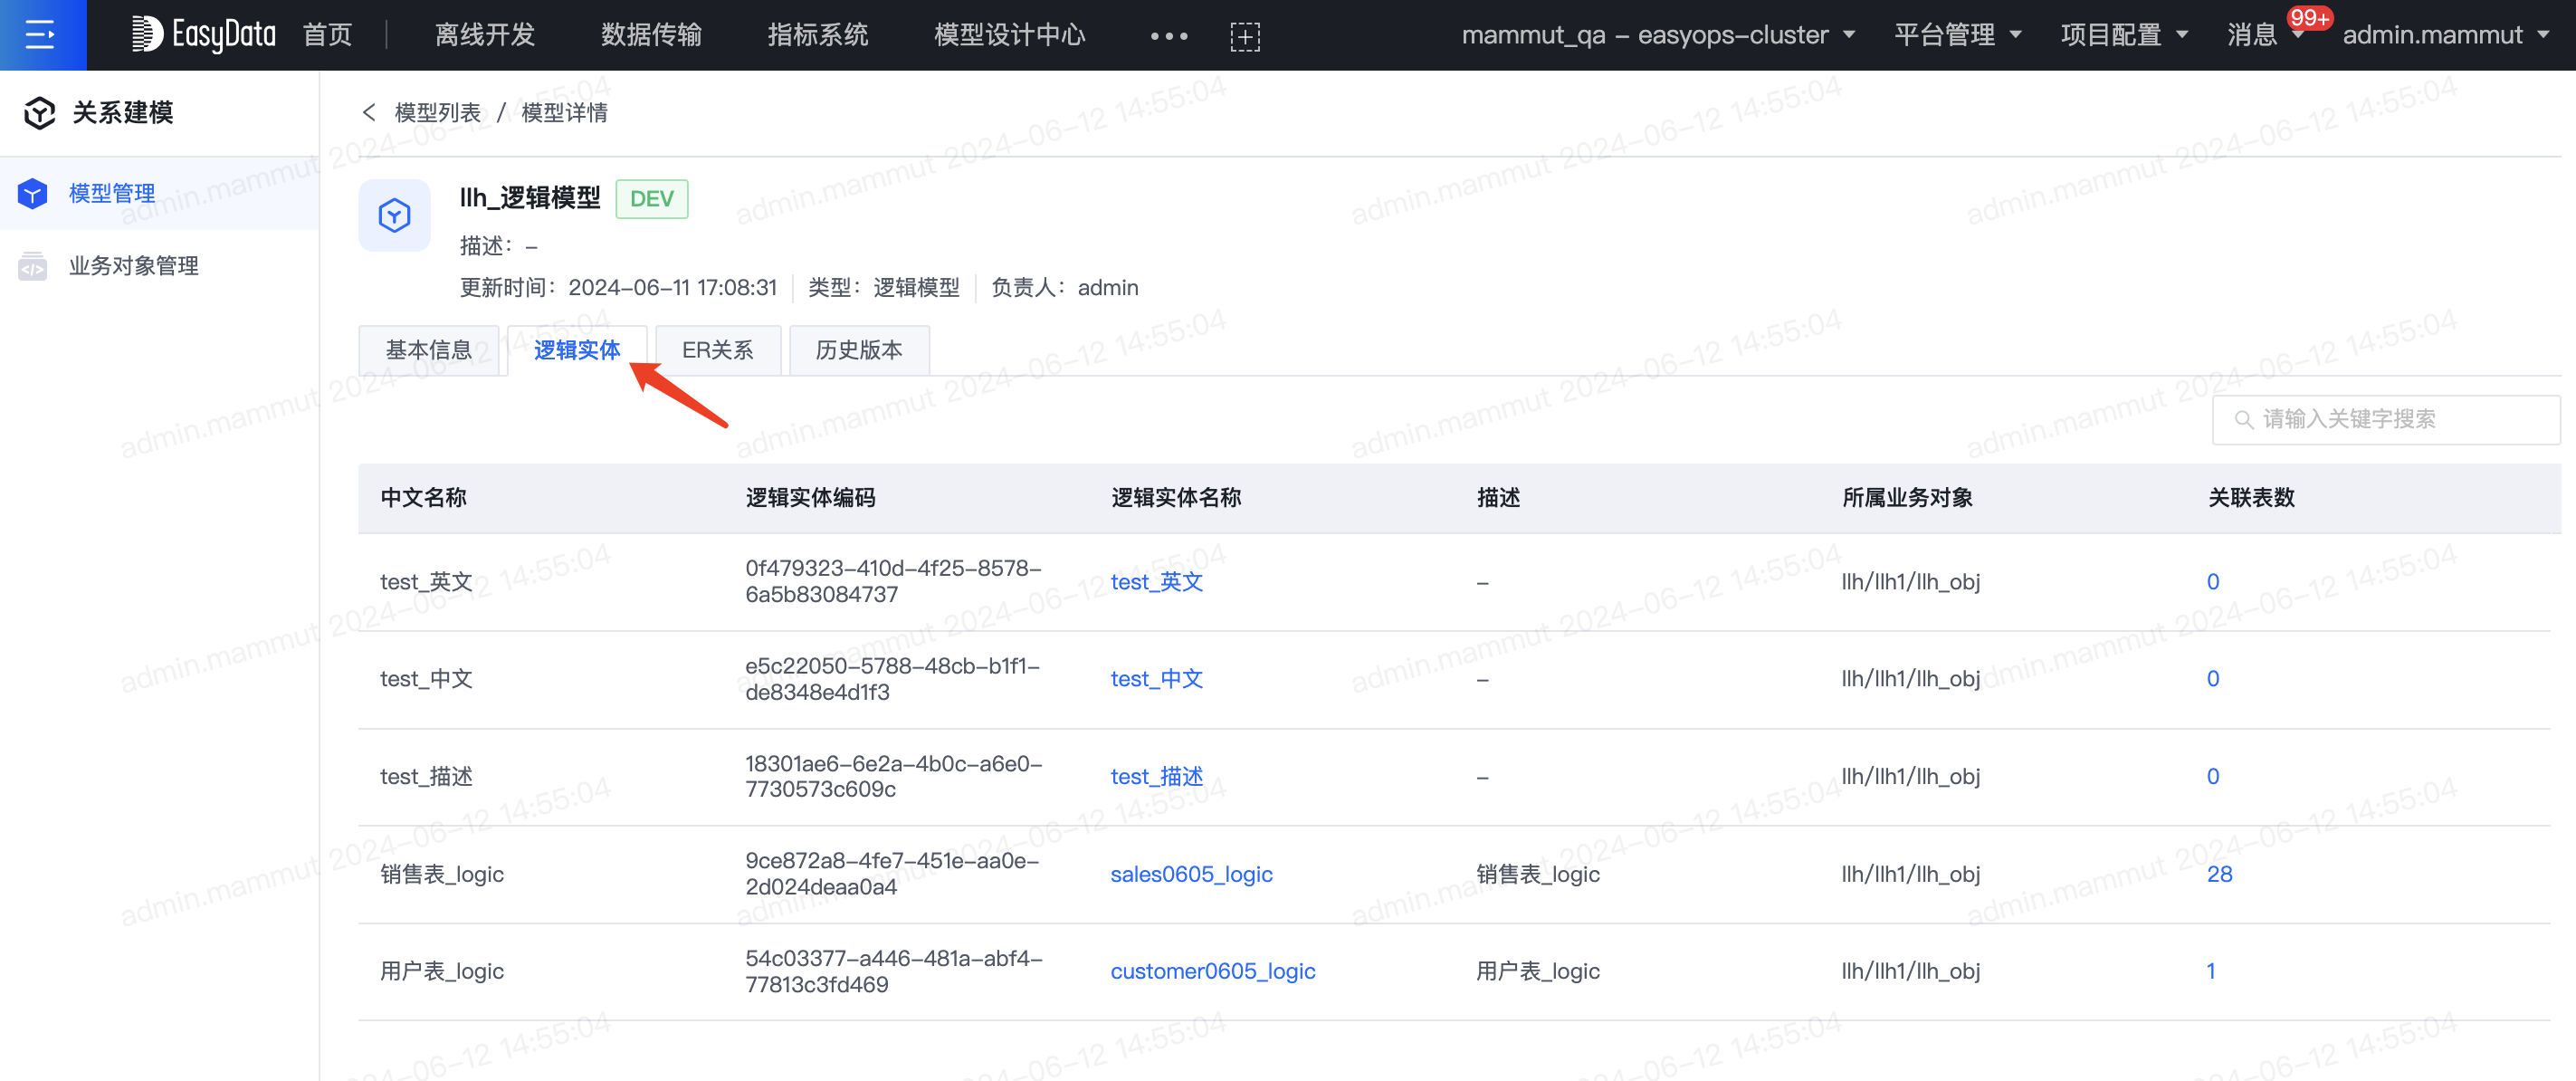Click the workbench expand icon beside the ellipsis
Screen dimensions: 2576x1081
1246,35
